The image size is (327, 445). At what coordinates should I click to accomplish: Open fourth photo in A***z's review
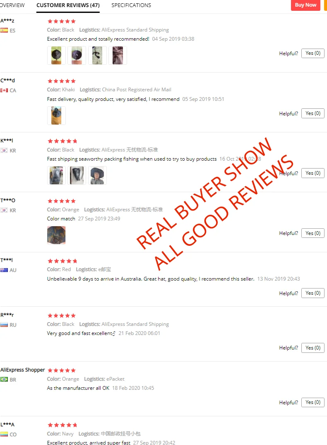[118, 55]
